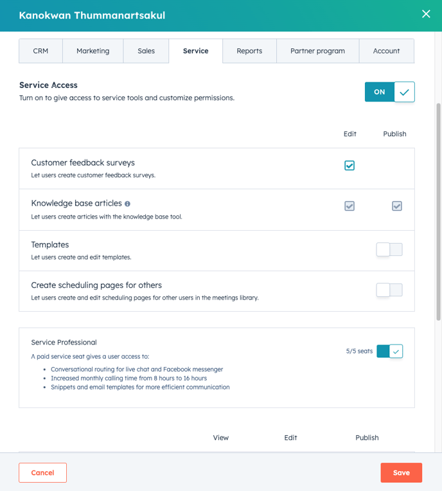Click the Service Professional heading text
Screen dimensions: 442x491
pyautogui.click(x=64, y=343)
